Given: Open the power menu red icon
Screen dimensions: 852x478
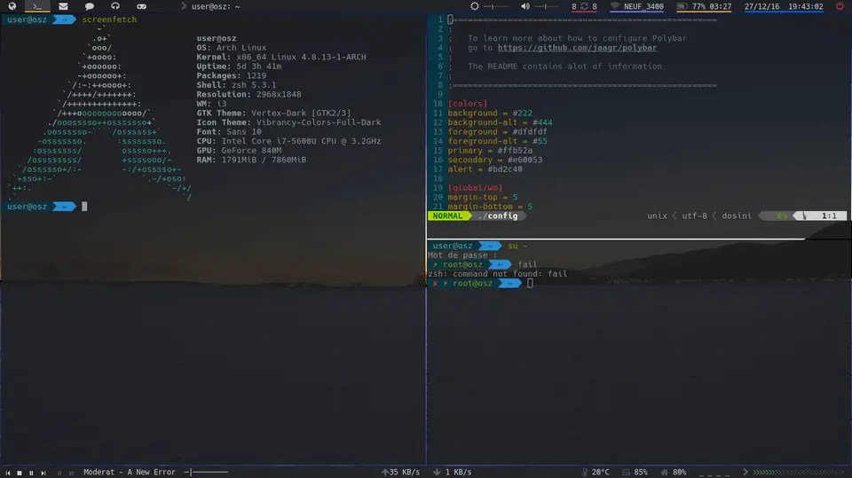Looking at the screenshot, I should [840, 6].
